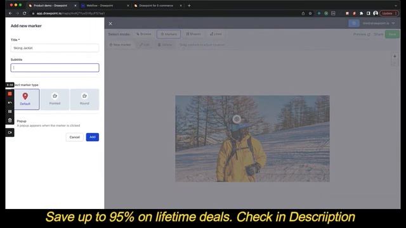Go forward in browser history
406x228 pixels.
pyautogui.click(x=17, y=13)
